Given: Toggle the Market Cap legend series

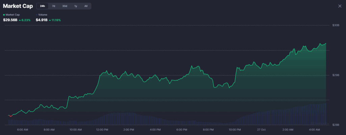Looking at the screenshot, I should (12, 15).
